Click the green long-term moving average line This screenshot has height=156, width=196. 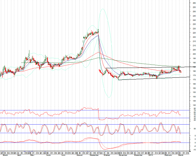coord(134,63)
